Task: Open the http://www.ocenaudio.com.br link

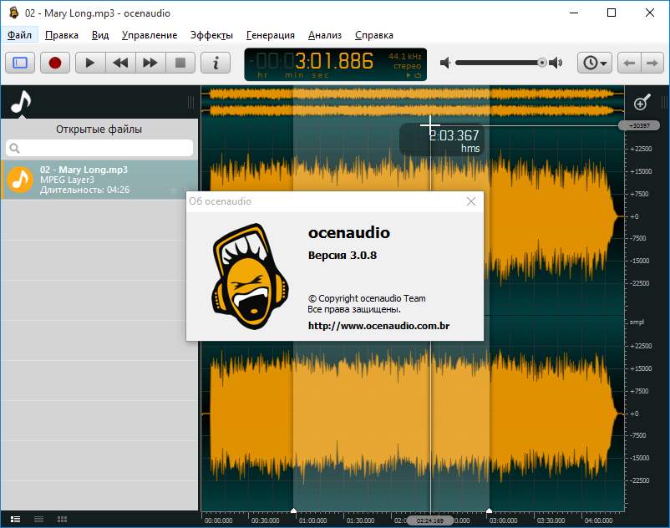Action: (378, 326)
